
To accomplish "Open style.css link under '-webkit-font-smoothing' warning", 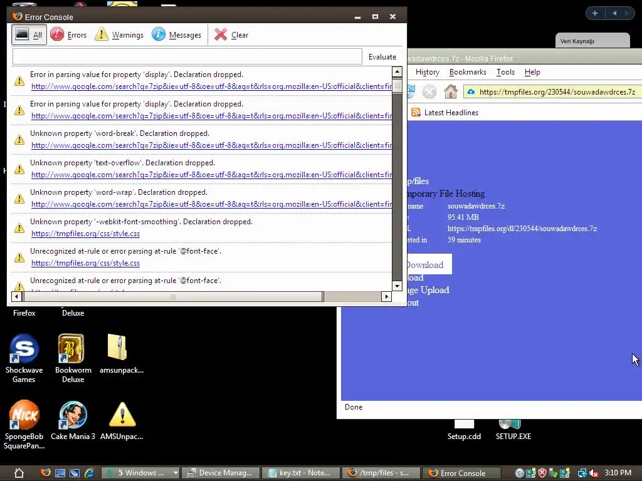I will click(x=85, y=234).
